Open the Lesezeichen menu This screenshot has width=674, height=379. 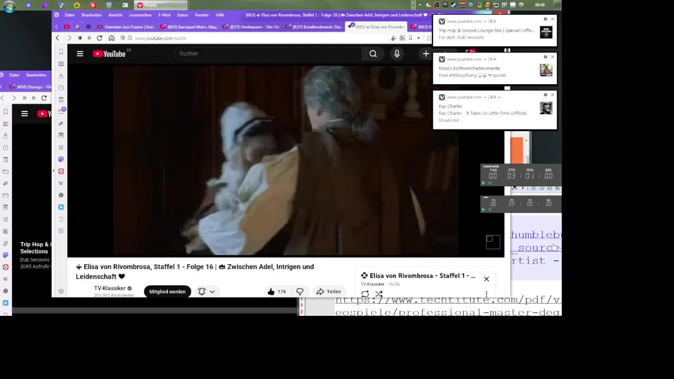tap(140, 15)
